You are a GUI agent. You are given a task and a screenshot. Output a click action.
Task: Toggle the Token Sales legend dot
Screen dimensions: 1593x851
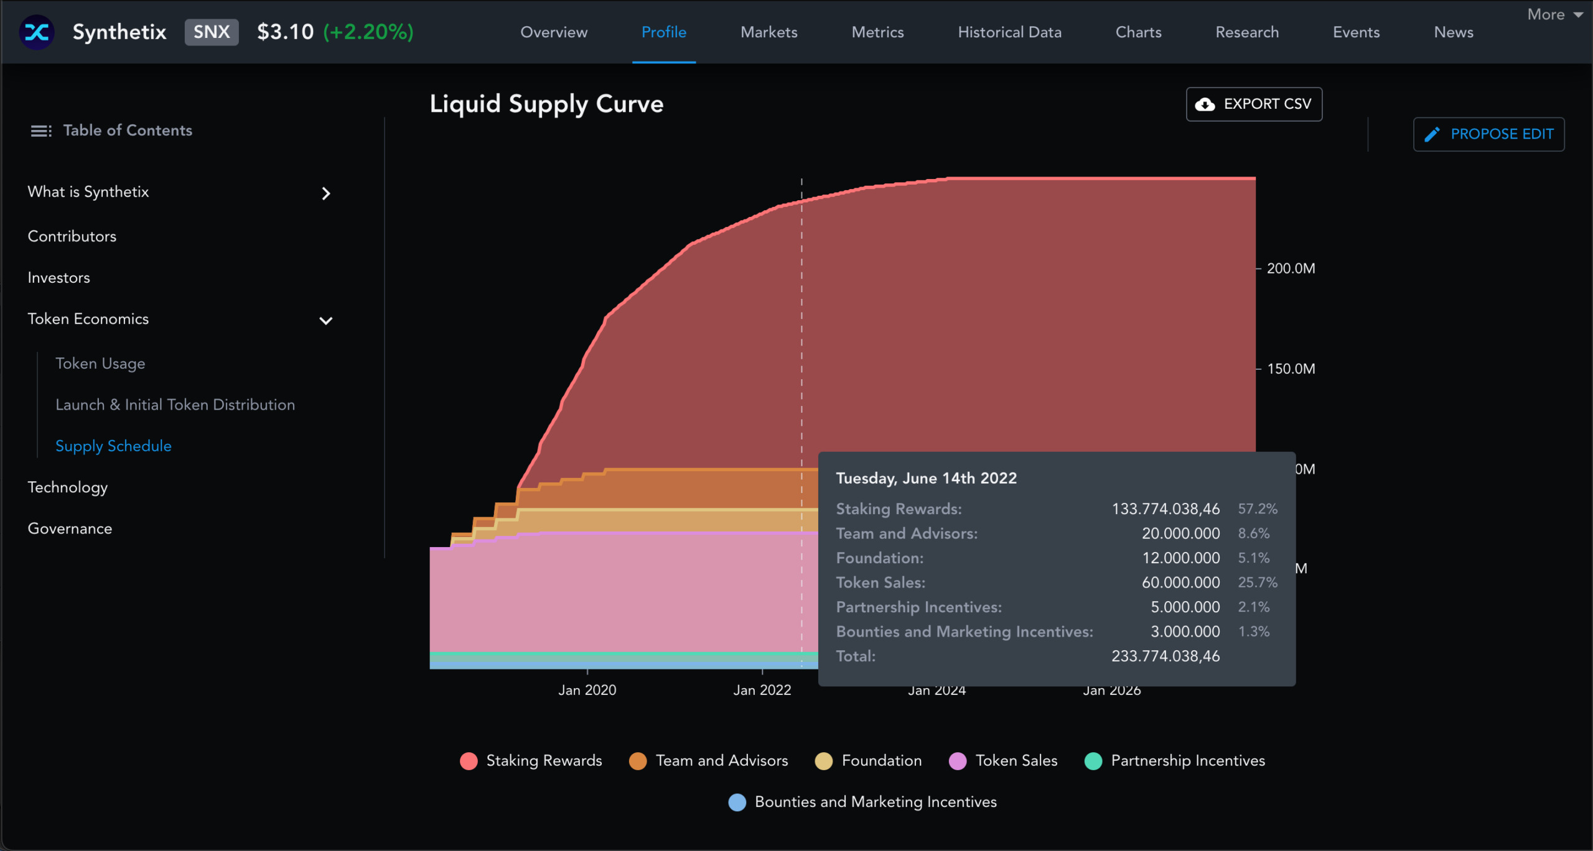tap(958, 761)
